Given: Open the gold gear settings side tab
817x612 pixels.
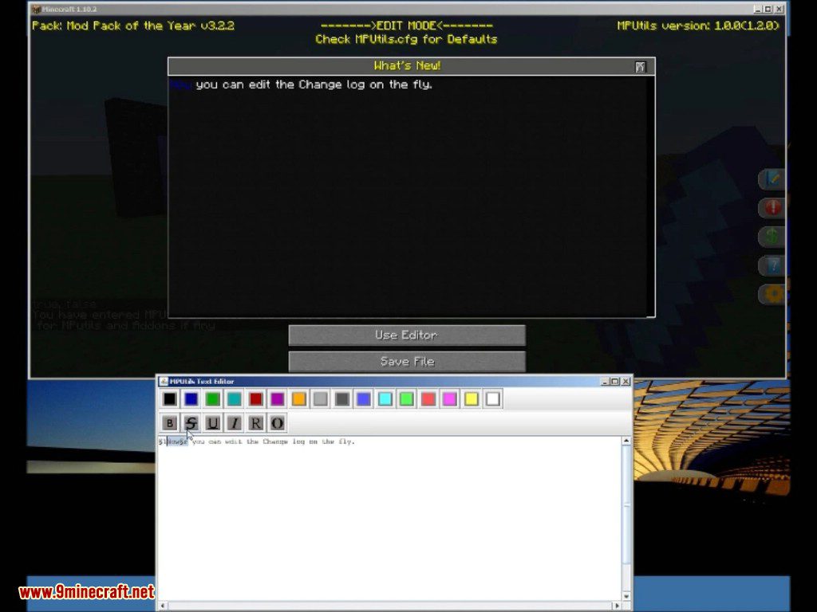Looking at the screenshot, I should 772,295.
